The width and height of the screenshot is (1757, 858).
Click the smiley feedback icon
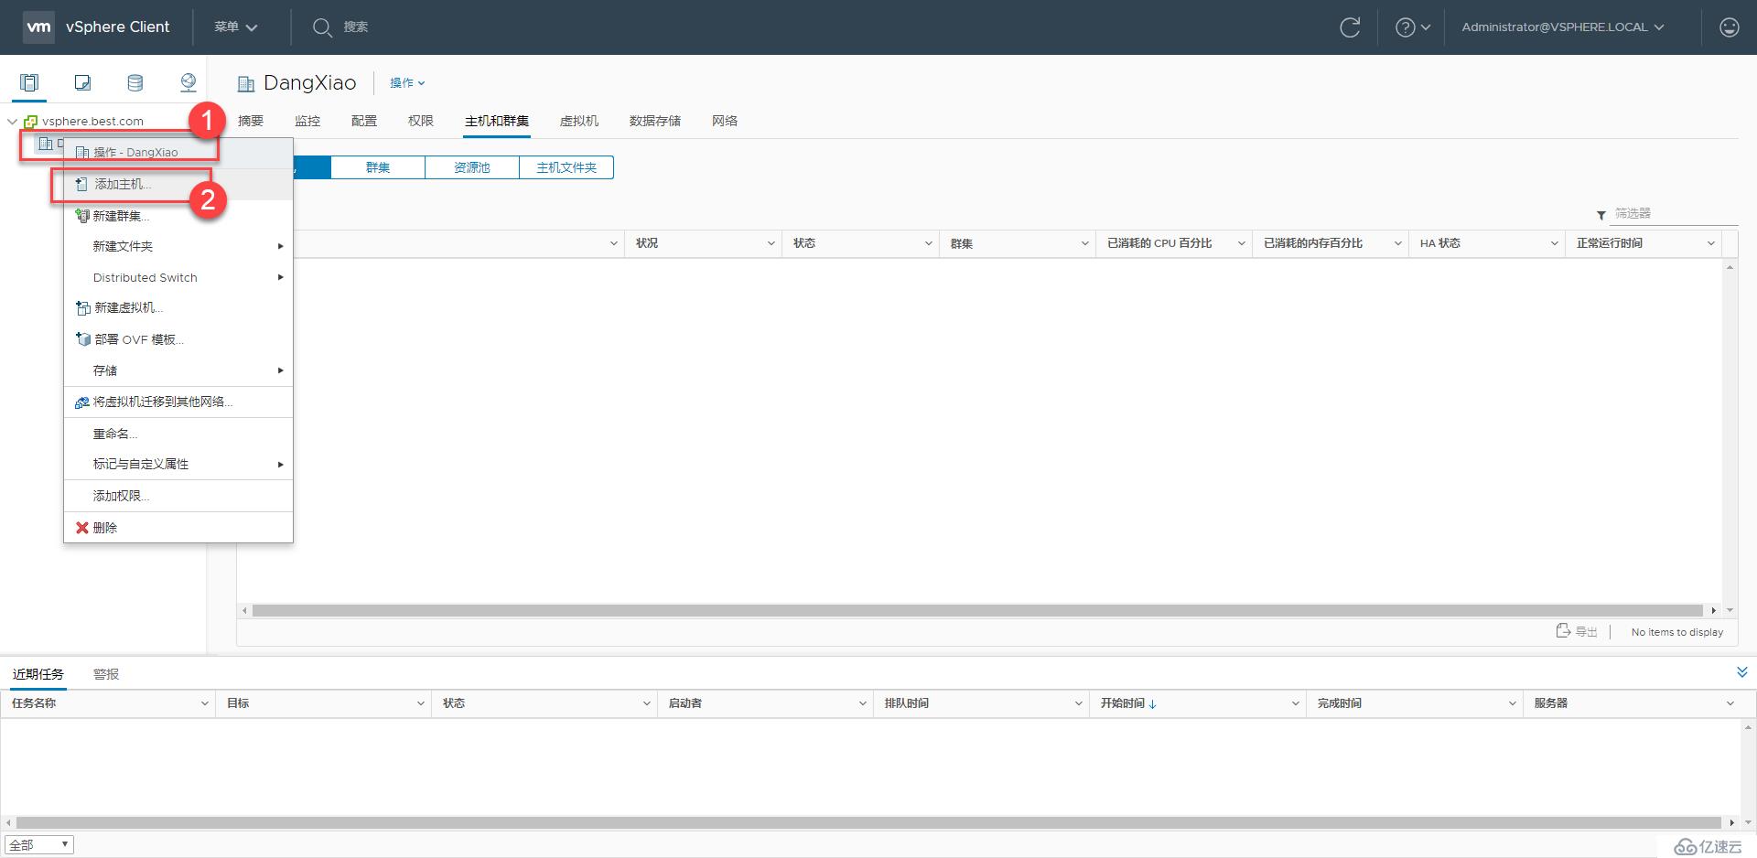coord(1729,27)
